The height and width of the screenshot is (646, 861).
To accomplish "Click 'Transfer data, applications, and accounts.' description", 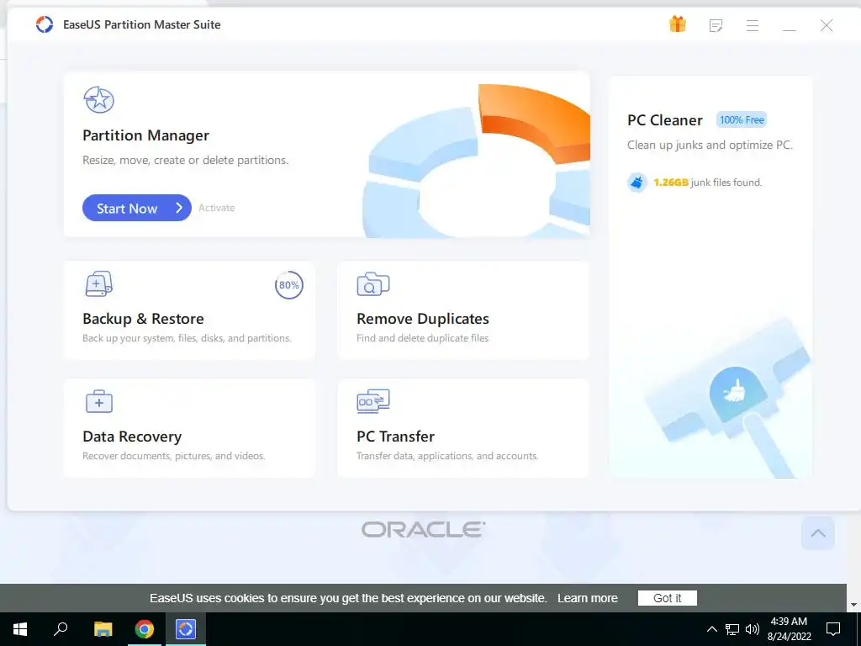I will 447,456.
